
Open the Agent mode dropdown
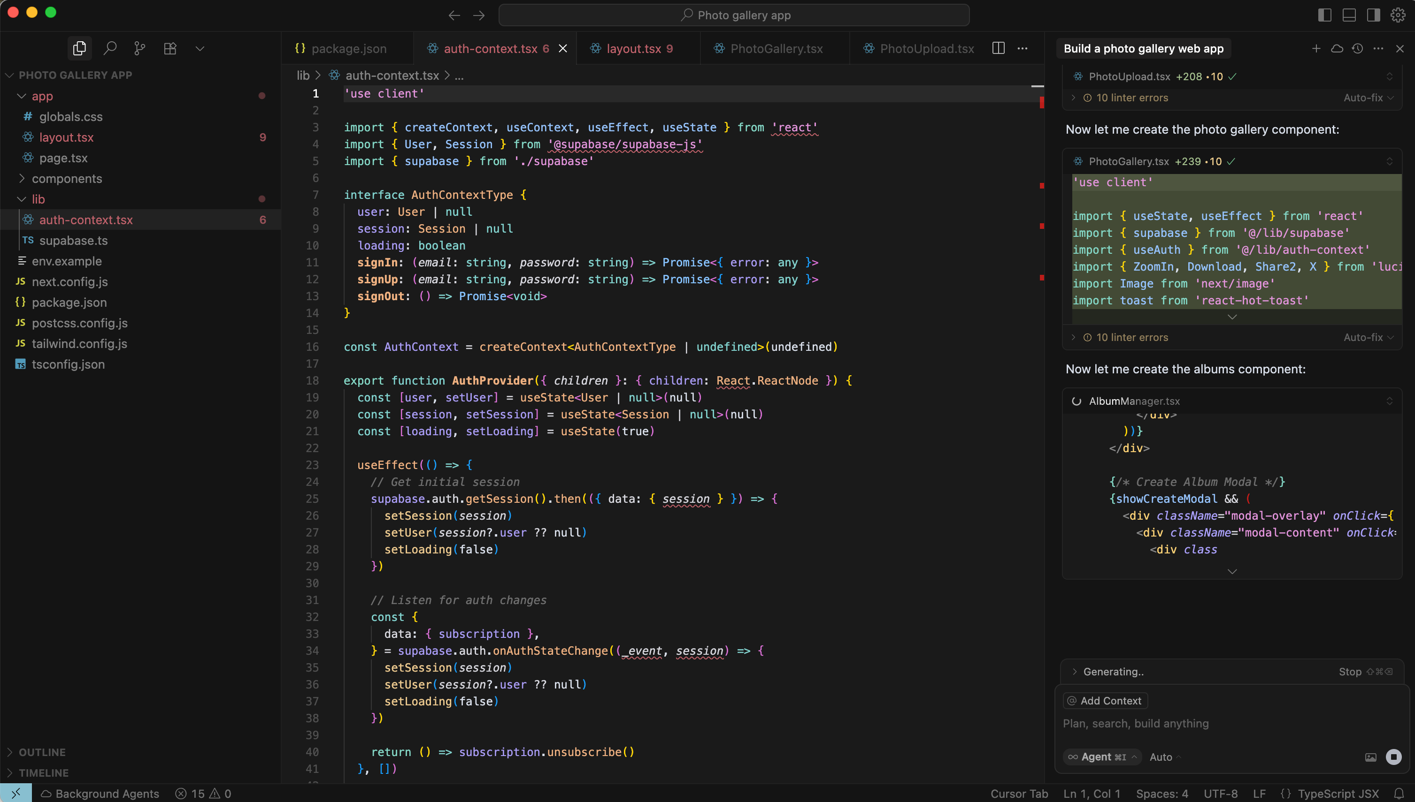[x=1102, y=757]
